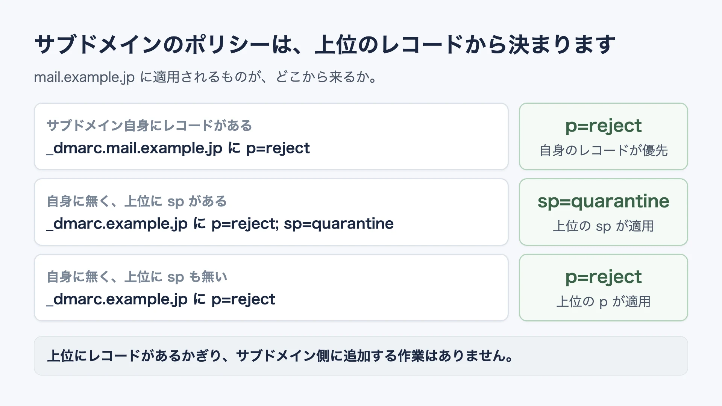Click the middle green result card
This screenshot has height=406, width=722.
pos(604,212)
